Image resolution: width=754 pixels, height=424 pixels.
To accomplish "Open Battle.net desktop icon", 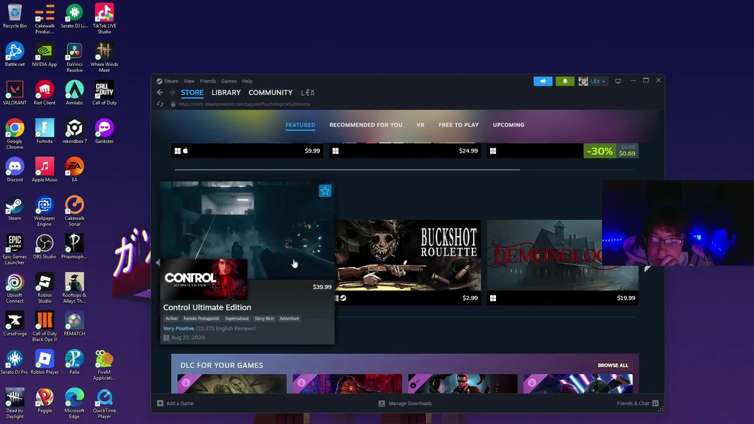I will pyautogui.click(x=15, y=55).
